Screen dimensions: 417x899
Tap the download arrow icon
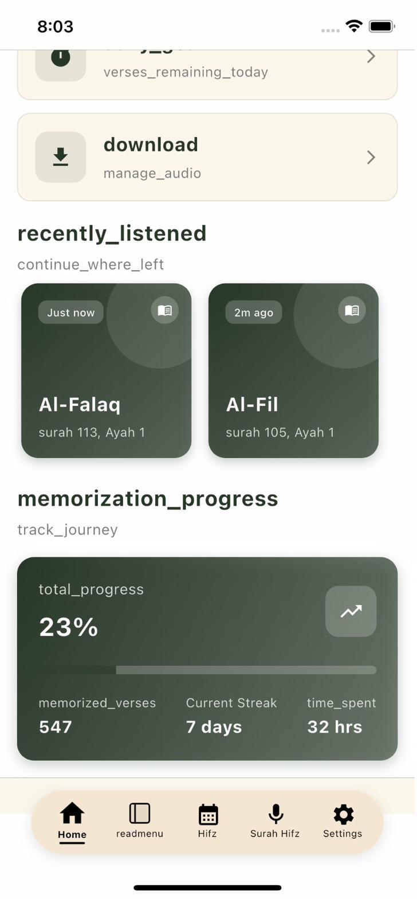click(x=61, y=157)
